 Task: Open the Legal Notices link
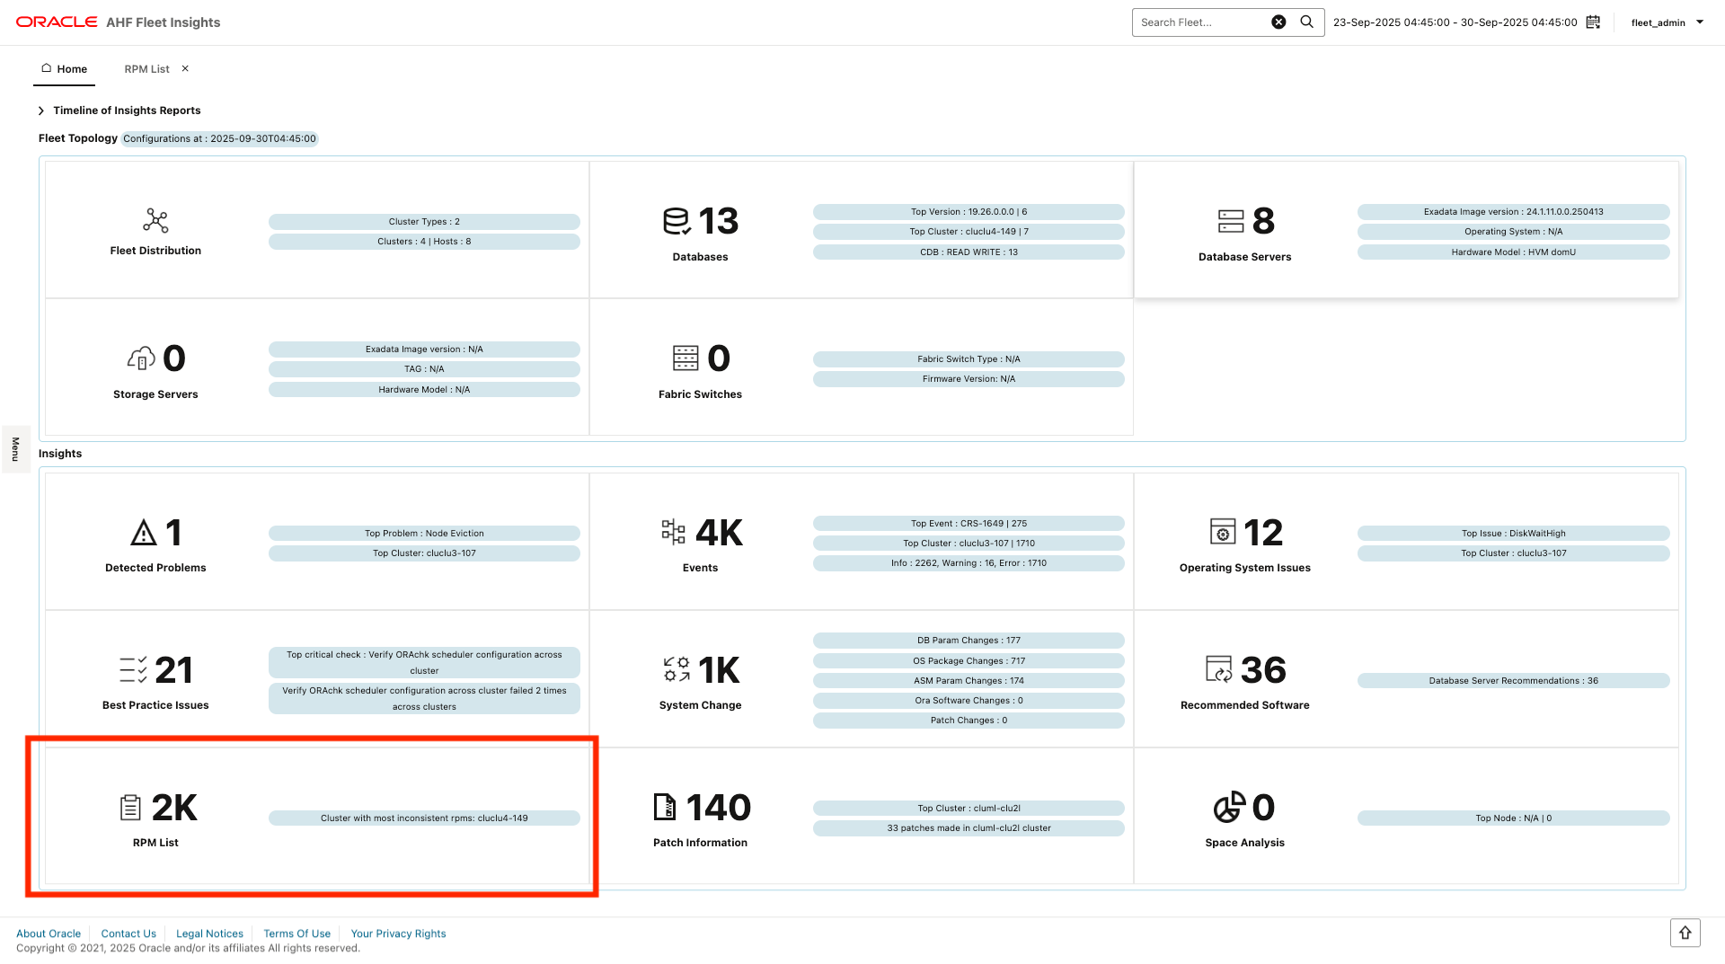pos(209,933)
